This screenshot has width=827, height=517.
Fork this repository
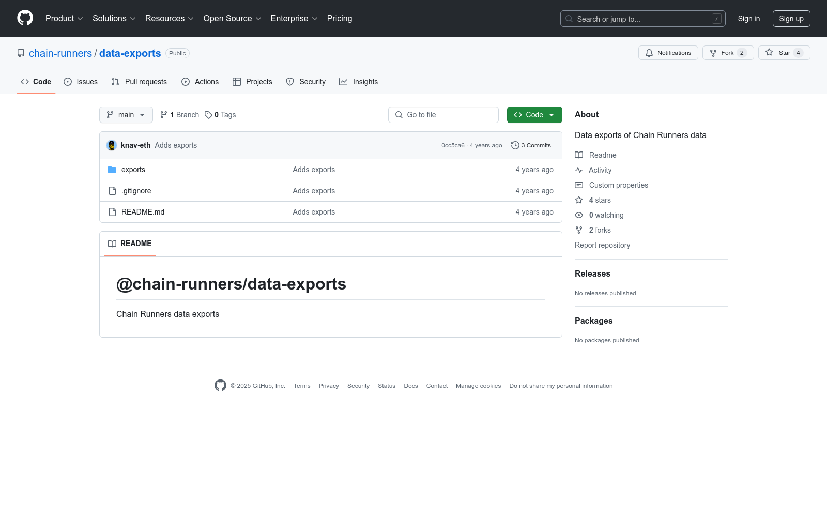[728, 53]
